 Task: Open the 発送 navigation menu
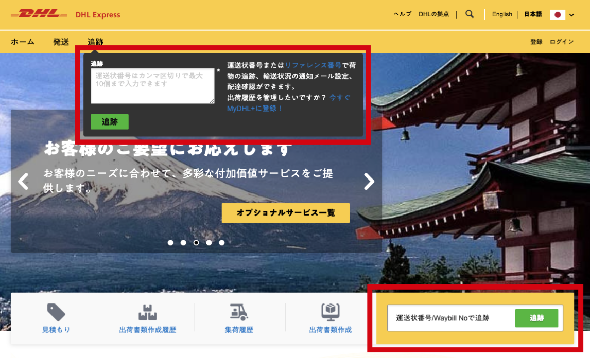coord(61,42)
